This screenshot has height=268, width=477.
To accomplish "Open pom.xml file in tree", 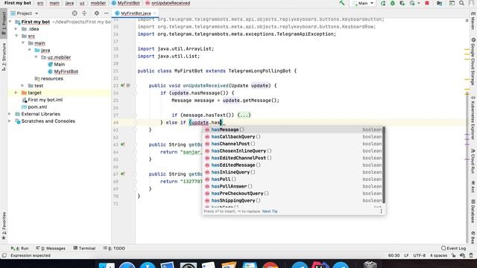I will coord(37,107).
